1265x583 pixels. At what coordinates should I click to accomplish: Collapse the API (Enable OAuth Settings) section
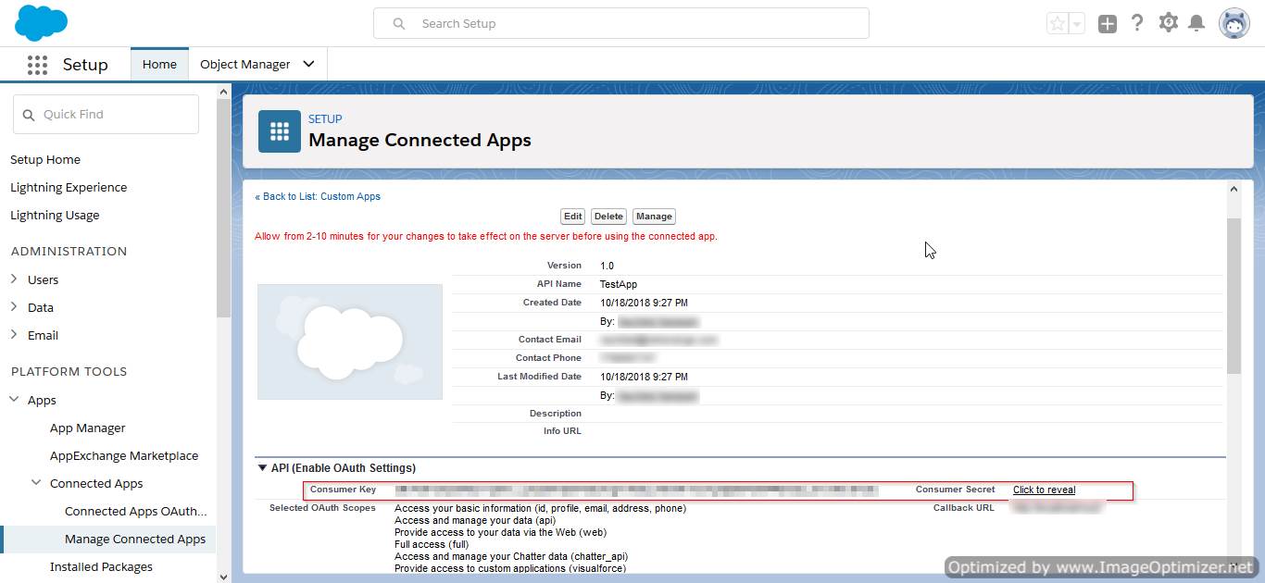click(262, 468)
